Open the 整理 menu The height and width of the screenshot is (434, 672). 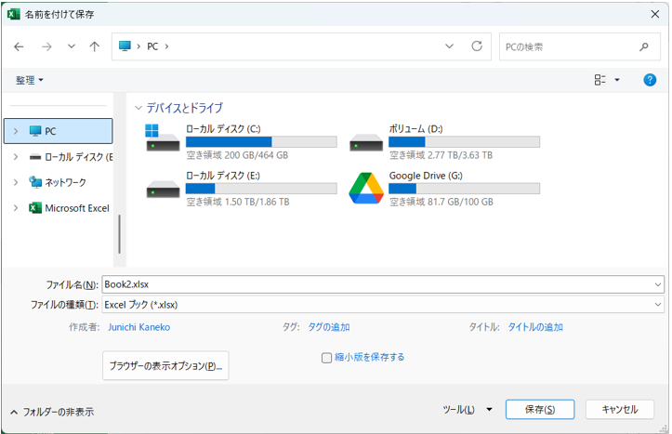(30, 80)
